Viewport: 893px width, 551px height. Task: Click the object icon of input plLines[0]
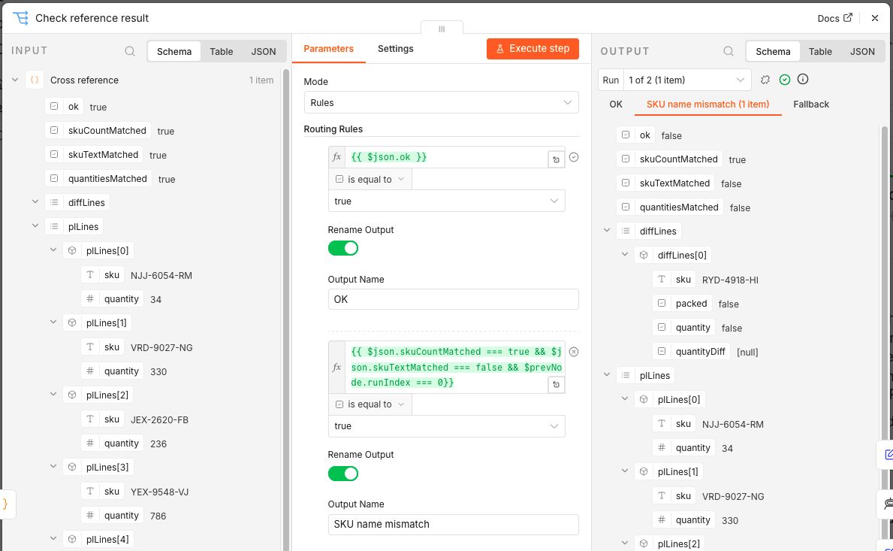pyautogui.click(x=72, y=251)
